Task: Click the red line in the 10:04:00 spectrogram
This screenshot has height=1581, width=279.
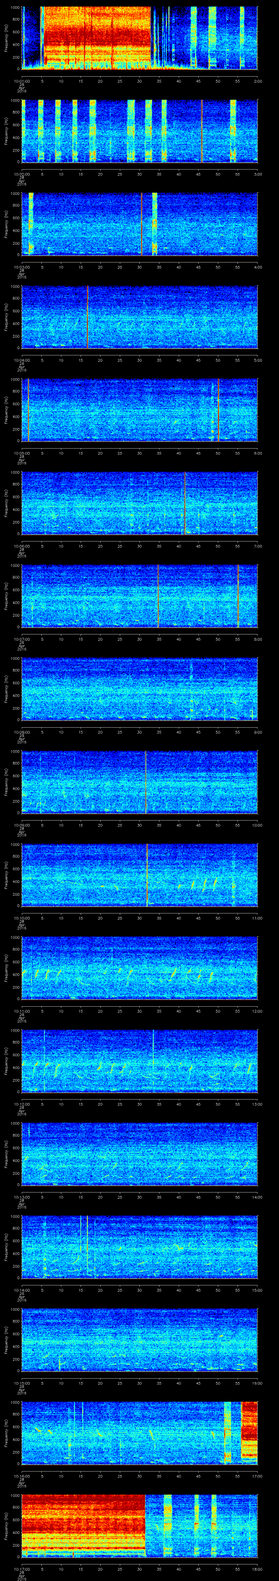Action: click(x=88, y=317)
